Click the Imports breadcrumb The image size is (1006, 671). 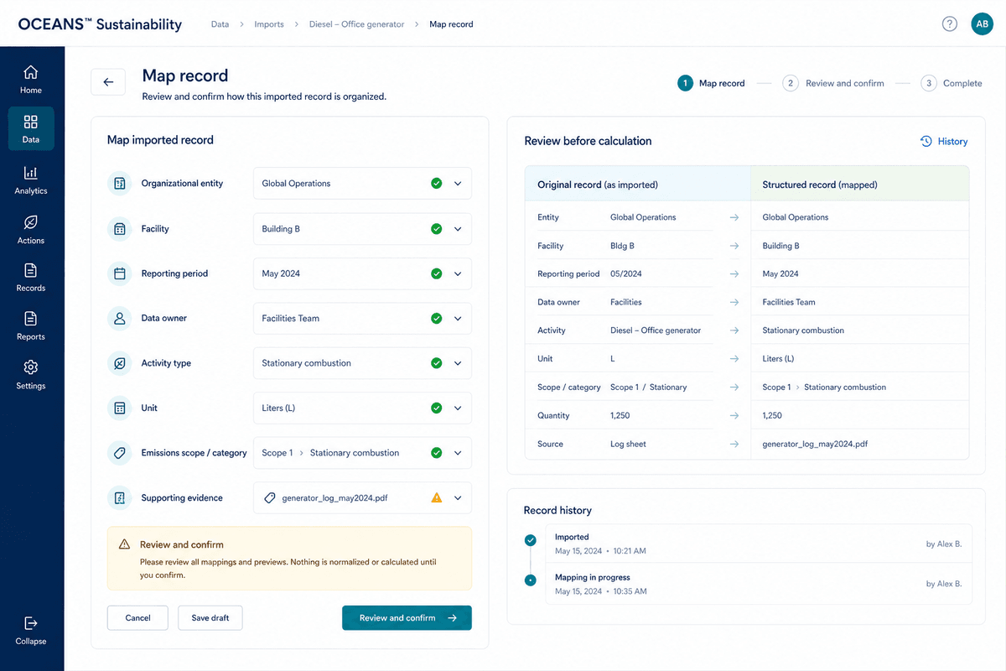tap(269, 24)
